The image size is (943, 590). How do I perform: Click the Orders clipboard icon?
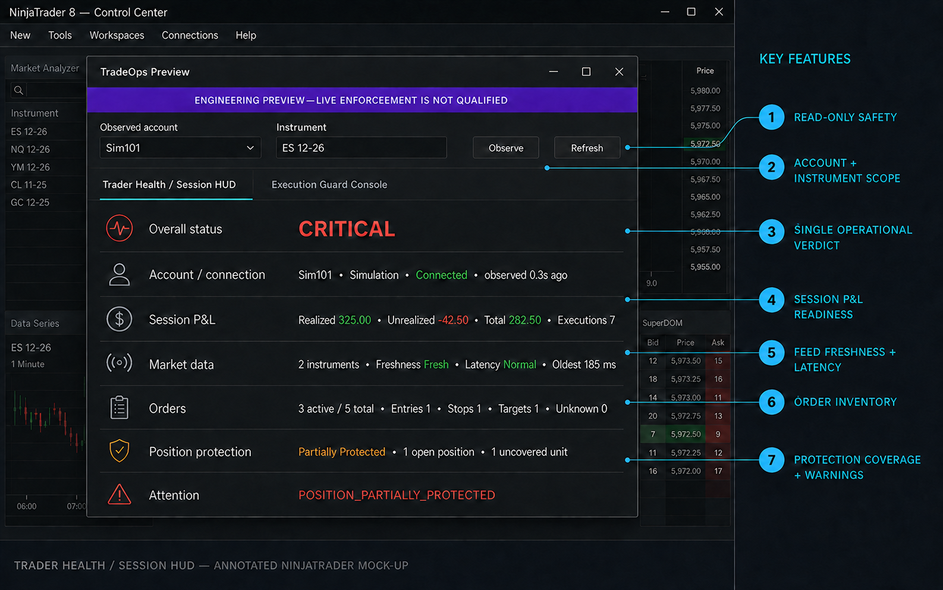click(120, 407)
